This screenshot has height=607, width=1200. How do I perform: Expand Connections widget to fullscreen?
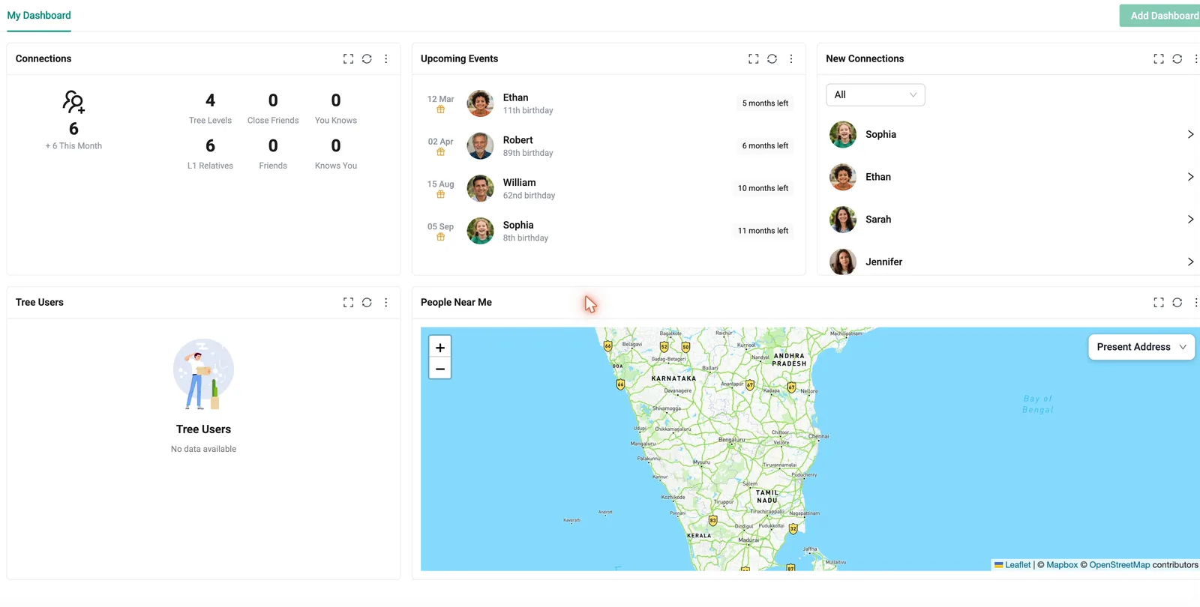point(348,58)
